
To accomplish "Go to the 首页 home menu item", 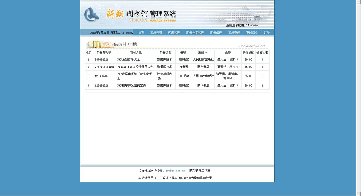I will tap(141, 33).
